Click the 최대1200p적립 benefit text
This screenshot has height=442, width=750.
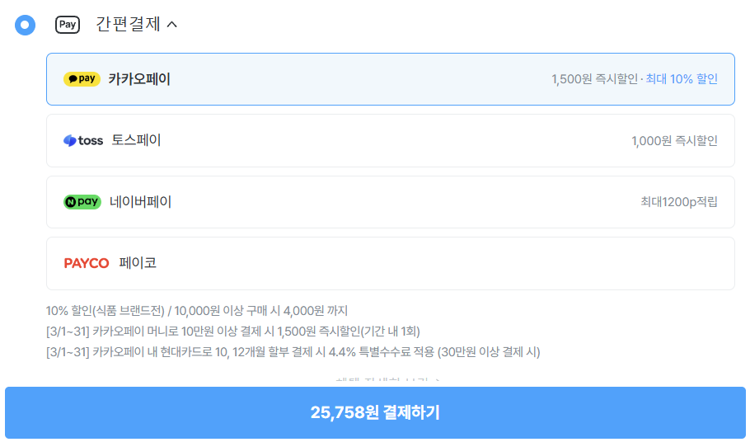tap(679, 202)
